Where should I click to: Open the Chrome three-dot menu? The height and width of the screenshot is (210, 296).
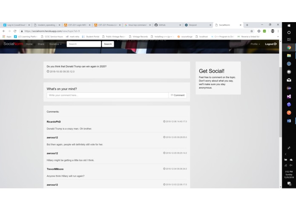(x=278, y=31)
